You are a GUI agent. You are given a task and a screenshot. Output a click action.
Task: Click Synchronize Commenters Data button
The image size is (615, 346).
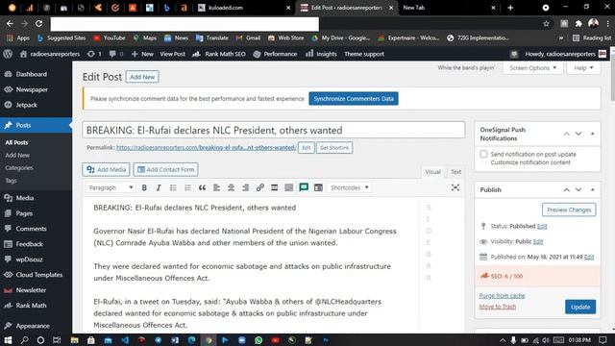(354, 99)
